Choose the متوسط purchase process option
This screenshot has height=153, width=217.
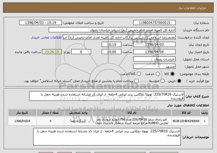click(x=162, y=81)
